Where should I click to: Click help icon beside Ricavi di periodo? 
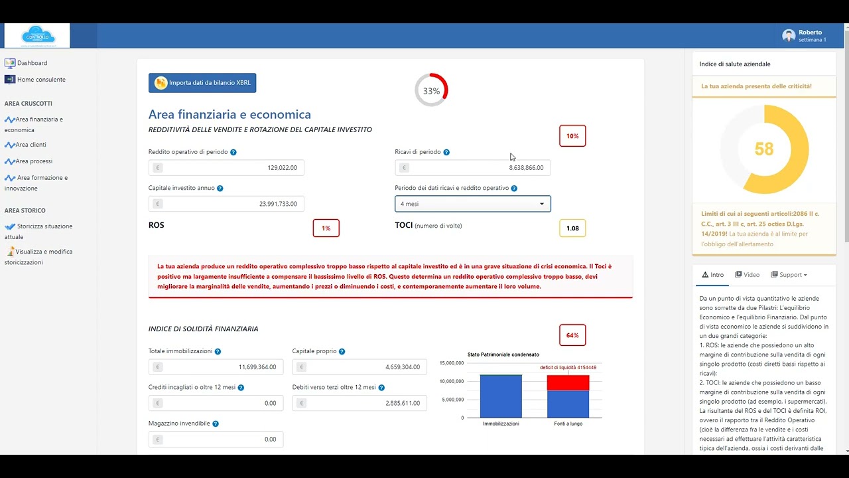click(x=446, y=152)
